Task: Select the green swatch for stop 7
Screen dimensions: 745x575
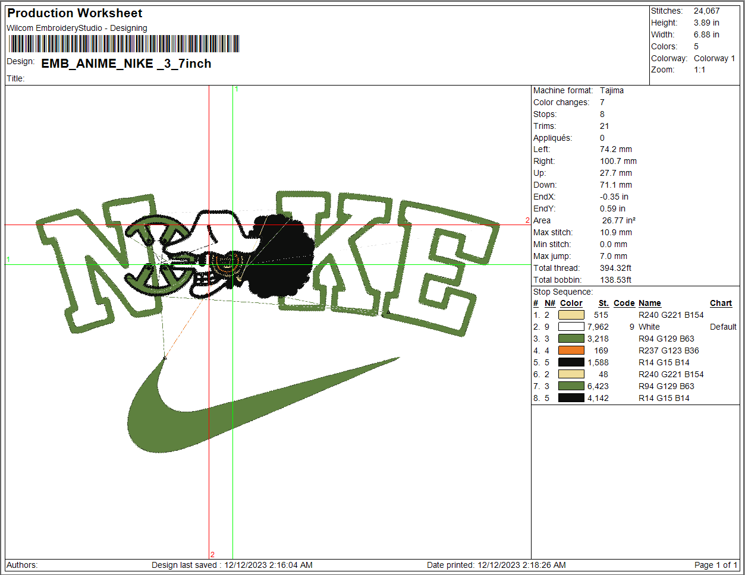Action: point(571,386)
